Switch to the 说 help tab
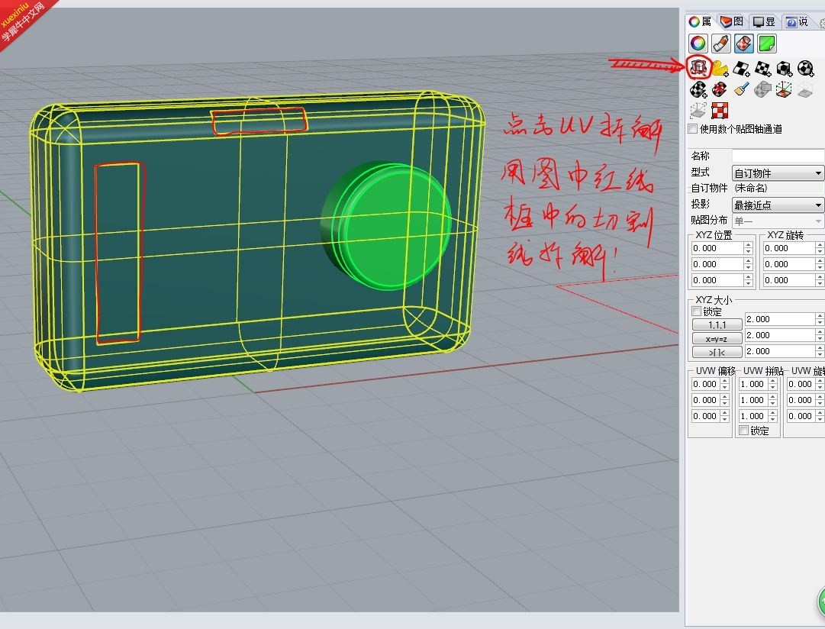 click(x=797, y=21)
